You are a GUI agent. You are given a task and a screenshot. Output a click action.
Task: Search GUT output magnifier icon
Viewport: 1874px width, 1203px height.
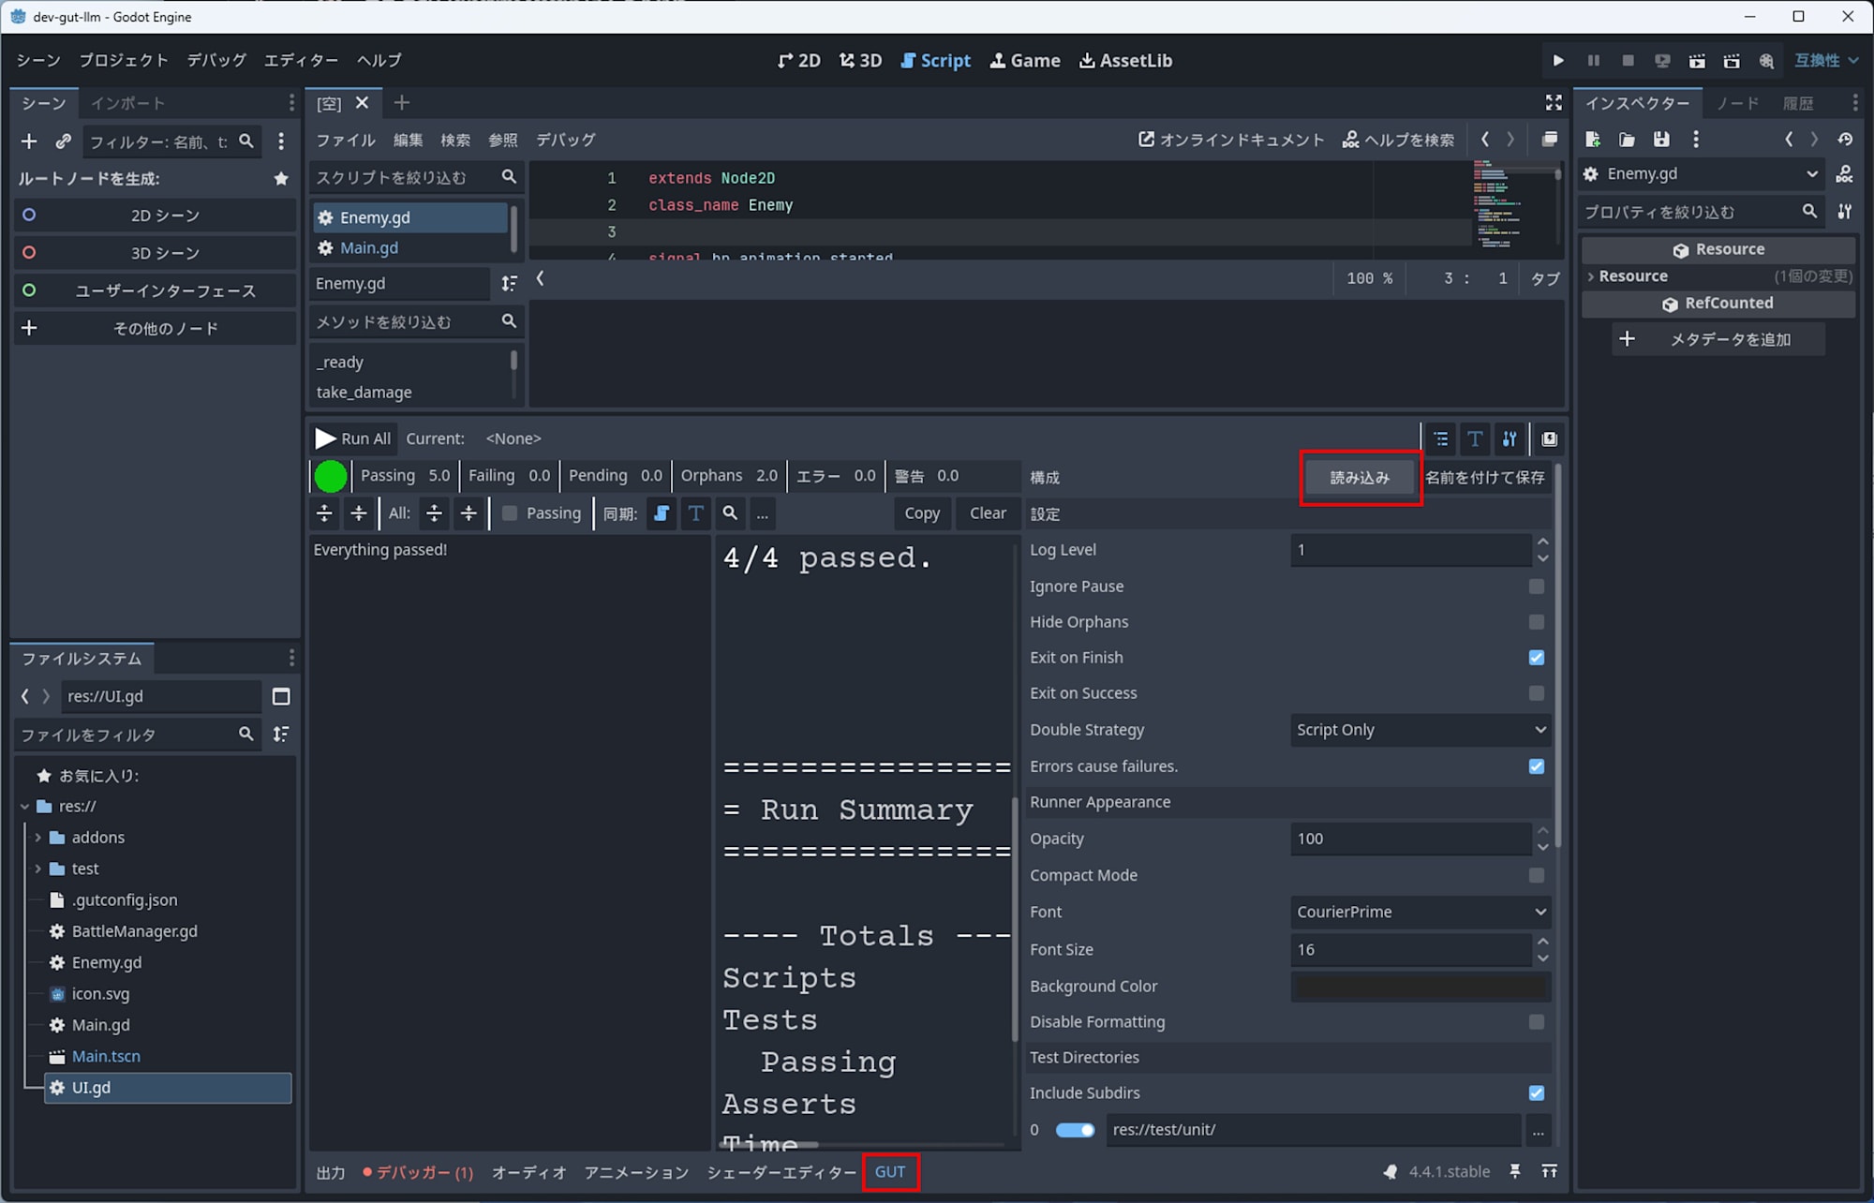click(730, 513)
